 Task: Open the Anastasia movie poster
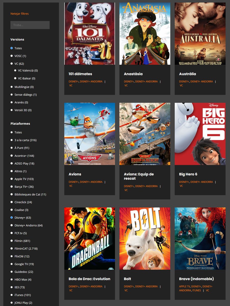coord(145,34)
